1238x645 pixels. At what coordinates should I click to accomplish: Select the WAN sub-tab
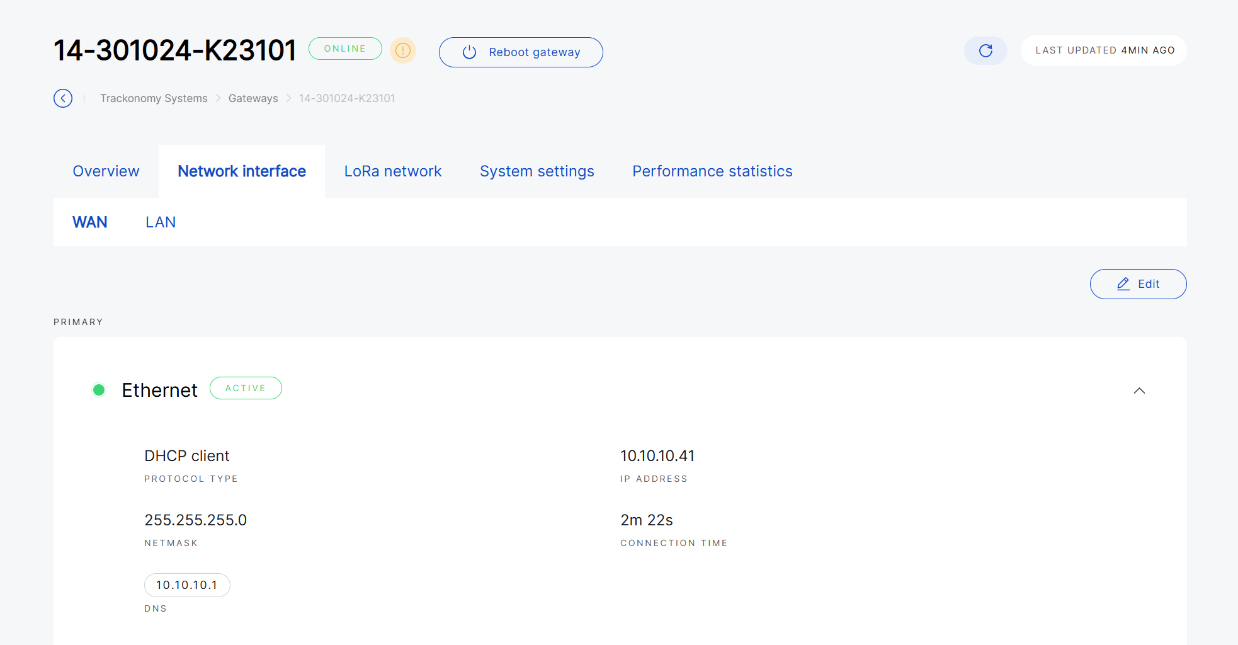tap(90, 222)
